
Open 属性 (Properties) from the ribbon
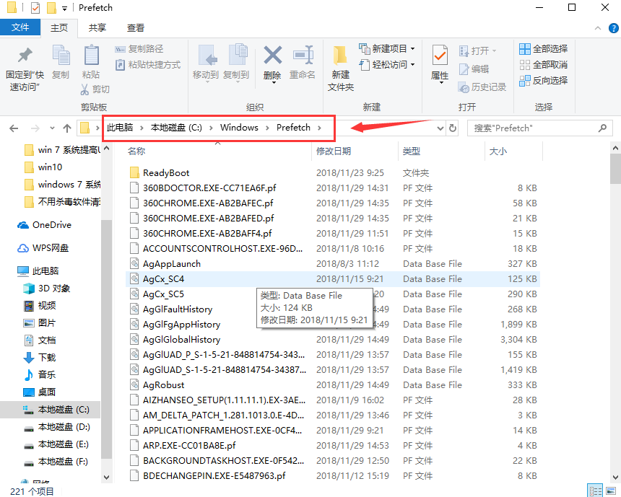[x=440, y=56]
